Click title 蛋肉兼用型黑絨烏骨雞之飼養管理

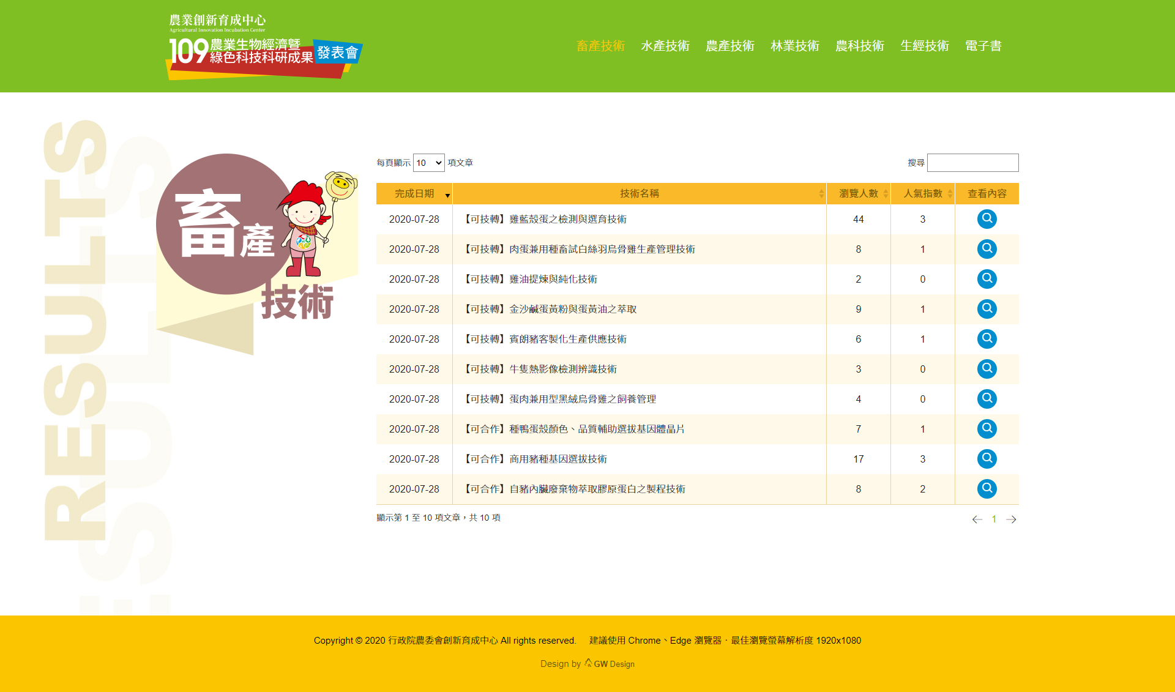coord(558,399)
